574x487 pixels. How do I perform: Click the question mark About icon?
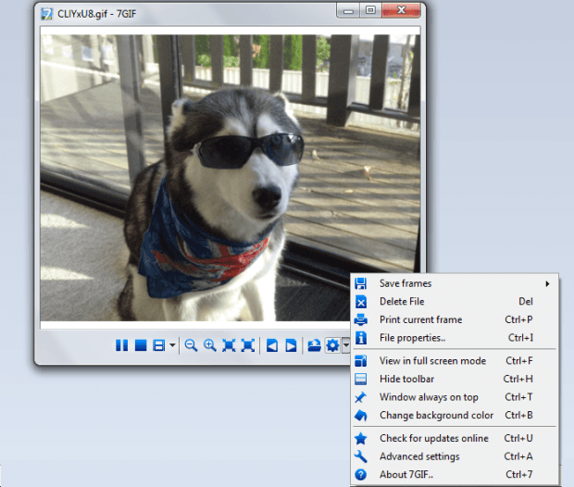coord(360,475)
